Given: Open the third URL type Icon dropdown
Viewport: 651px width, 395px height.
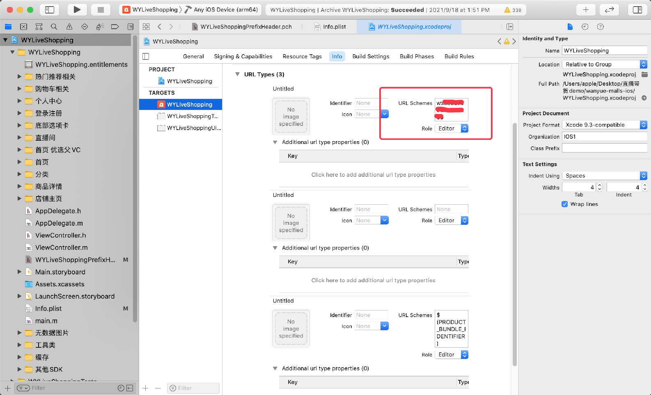Looking at the screenshot, I should click(x=385, y=326).
